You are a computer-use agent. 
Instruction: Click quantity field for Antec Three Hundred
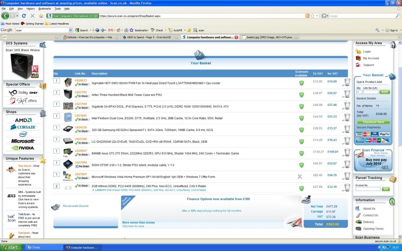pyautogui.click(x=57, y=93)
